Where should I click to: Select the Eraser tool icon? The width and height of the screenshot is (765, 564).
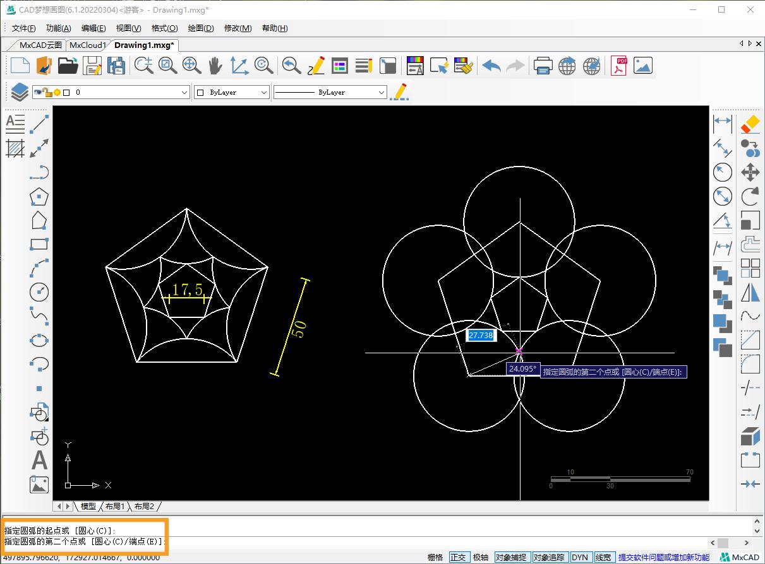[750, 124]
